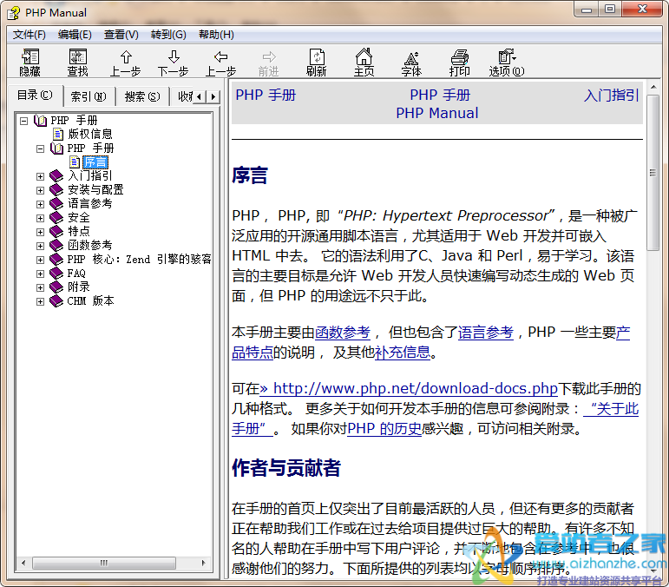The width and height of the screenshot is (669, 587).
Task: Click the tab strip left scroll arrow
Action: (200, 97)
